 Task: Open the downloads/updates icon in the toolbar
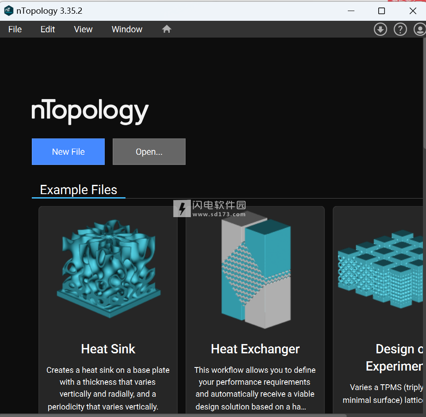[380, 29]
